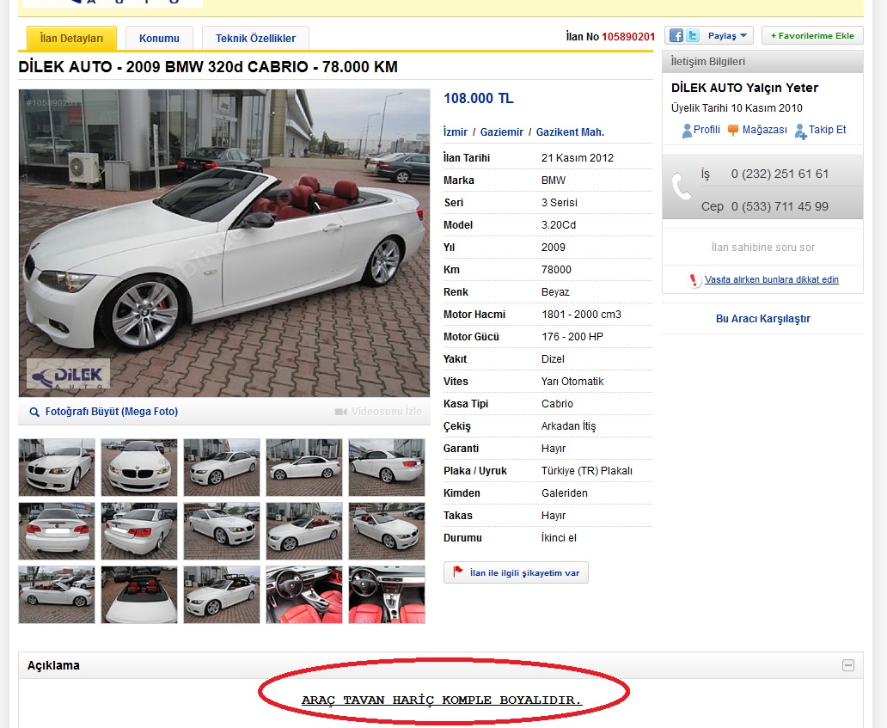The image size is (887, 728).
Task: Click the İlan Tarihi value 21 Kasım 2012
Action: tap(578, 158)
